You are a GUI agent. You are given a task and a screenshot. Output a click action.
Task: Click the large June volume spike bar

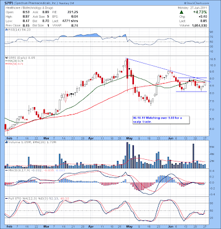click(x=193, y=156)
